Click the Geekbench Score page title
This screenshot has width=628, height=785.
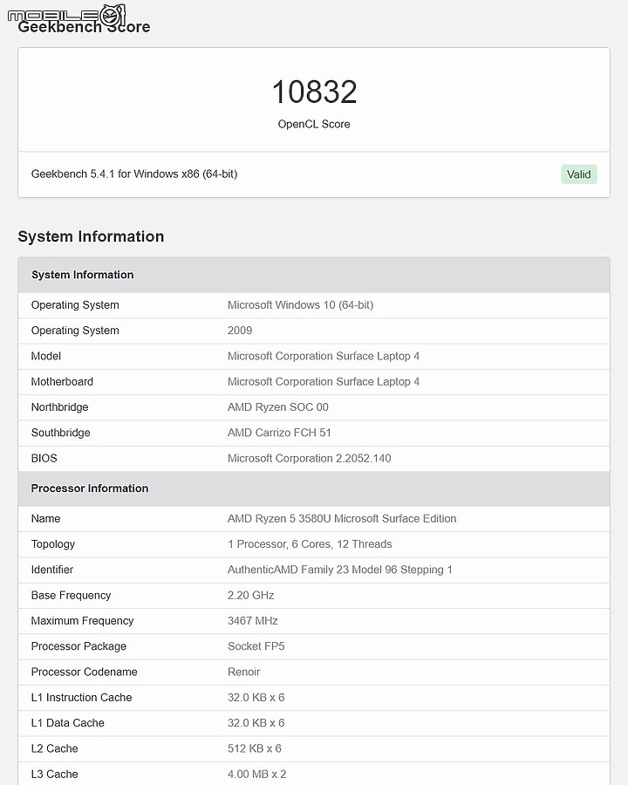[84, 26]
